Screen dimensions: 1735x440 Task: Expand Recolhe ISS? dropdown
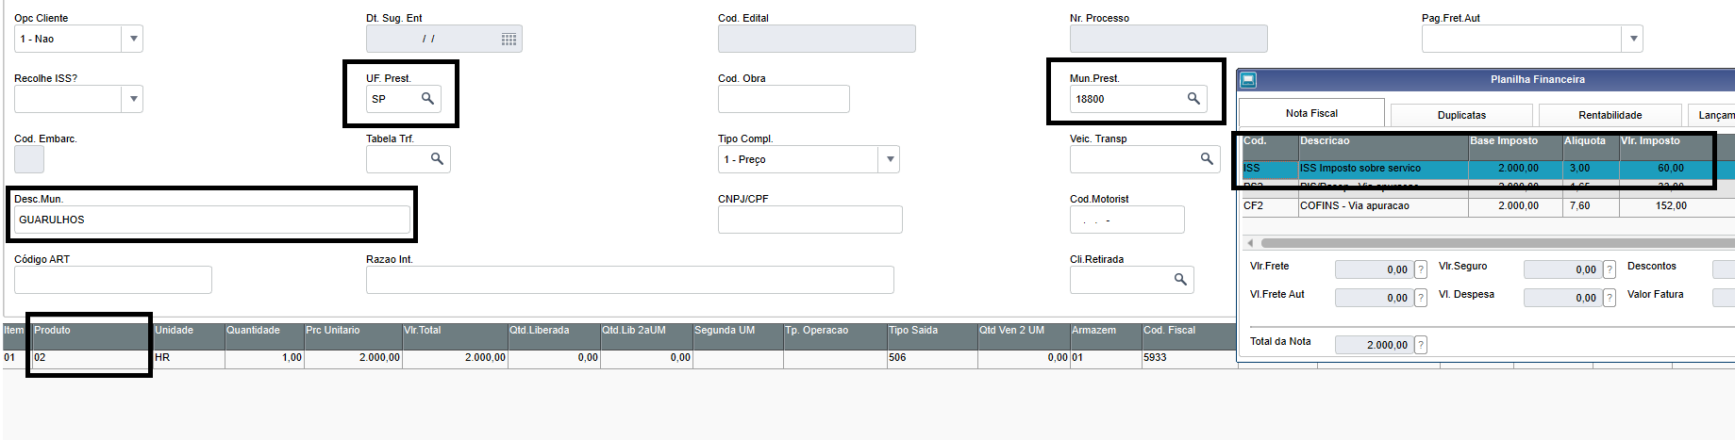coord(133,99)
